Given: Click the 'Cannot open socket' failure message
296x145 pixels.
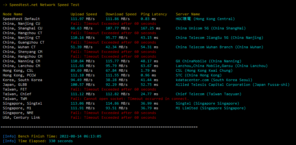Looking at the screenshot, I should tap(130, 99).
